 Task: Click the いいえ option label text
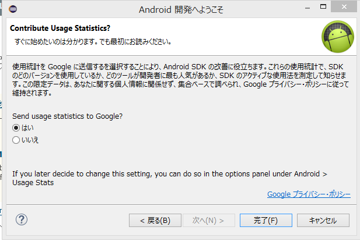(x=30, y=140)
